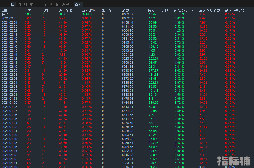The image size is (254, 168).
Task: Click date cell 2021.01.31
Action: 9,99
